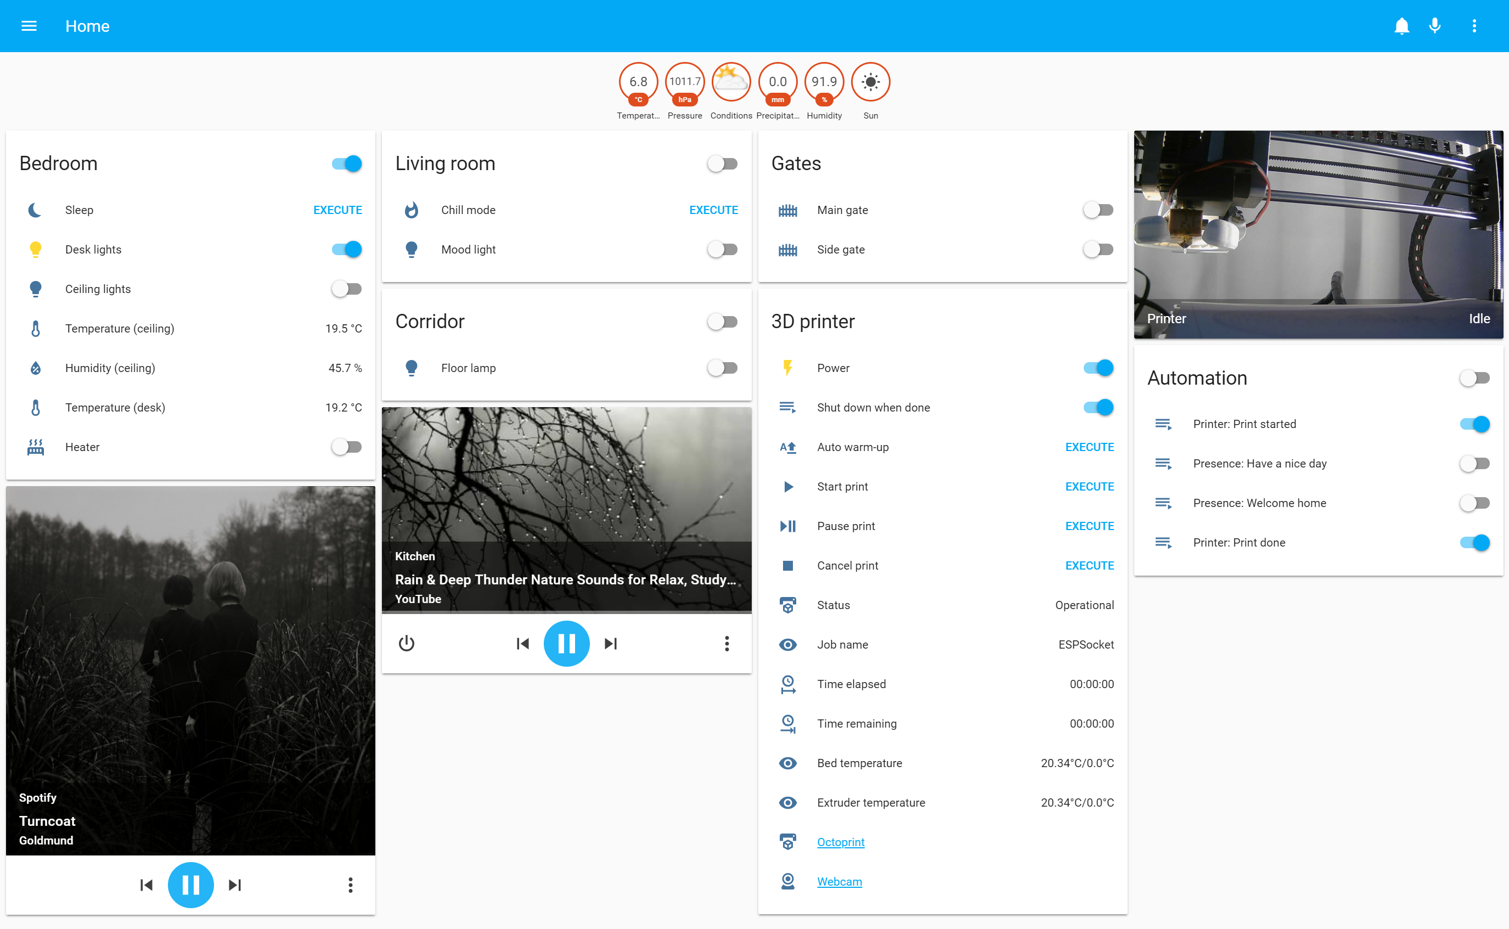
Task: Click the Main gate icon
Action: pos(787,211)
